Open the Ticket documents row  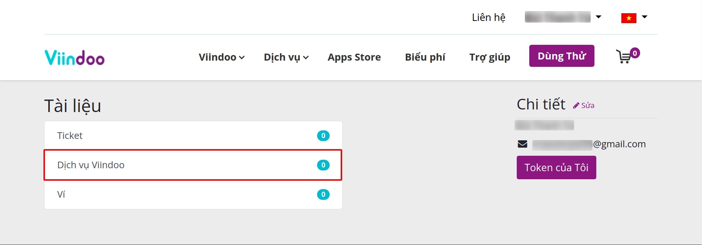click(193, 136)
